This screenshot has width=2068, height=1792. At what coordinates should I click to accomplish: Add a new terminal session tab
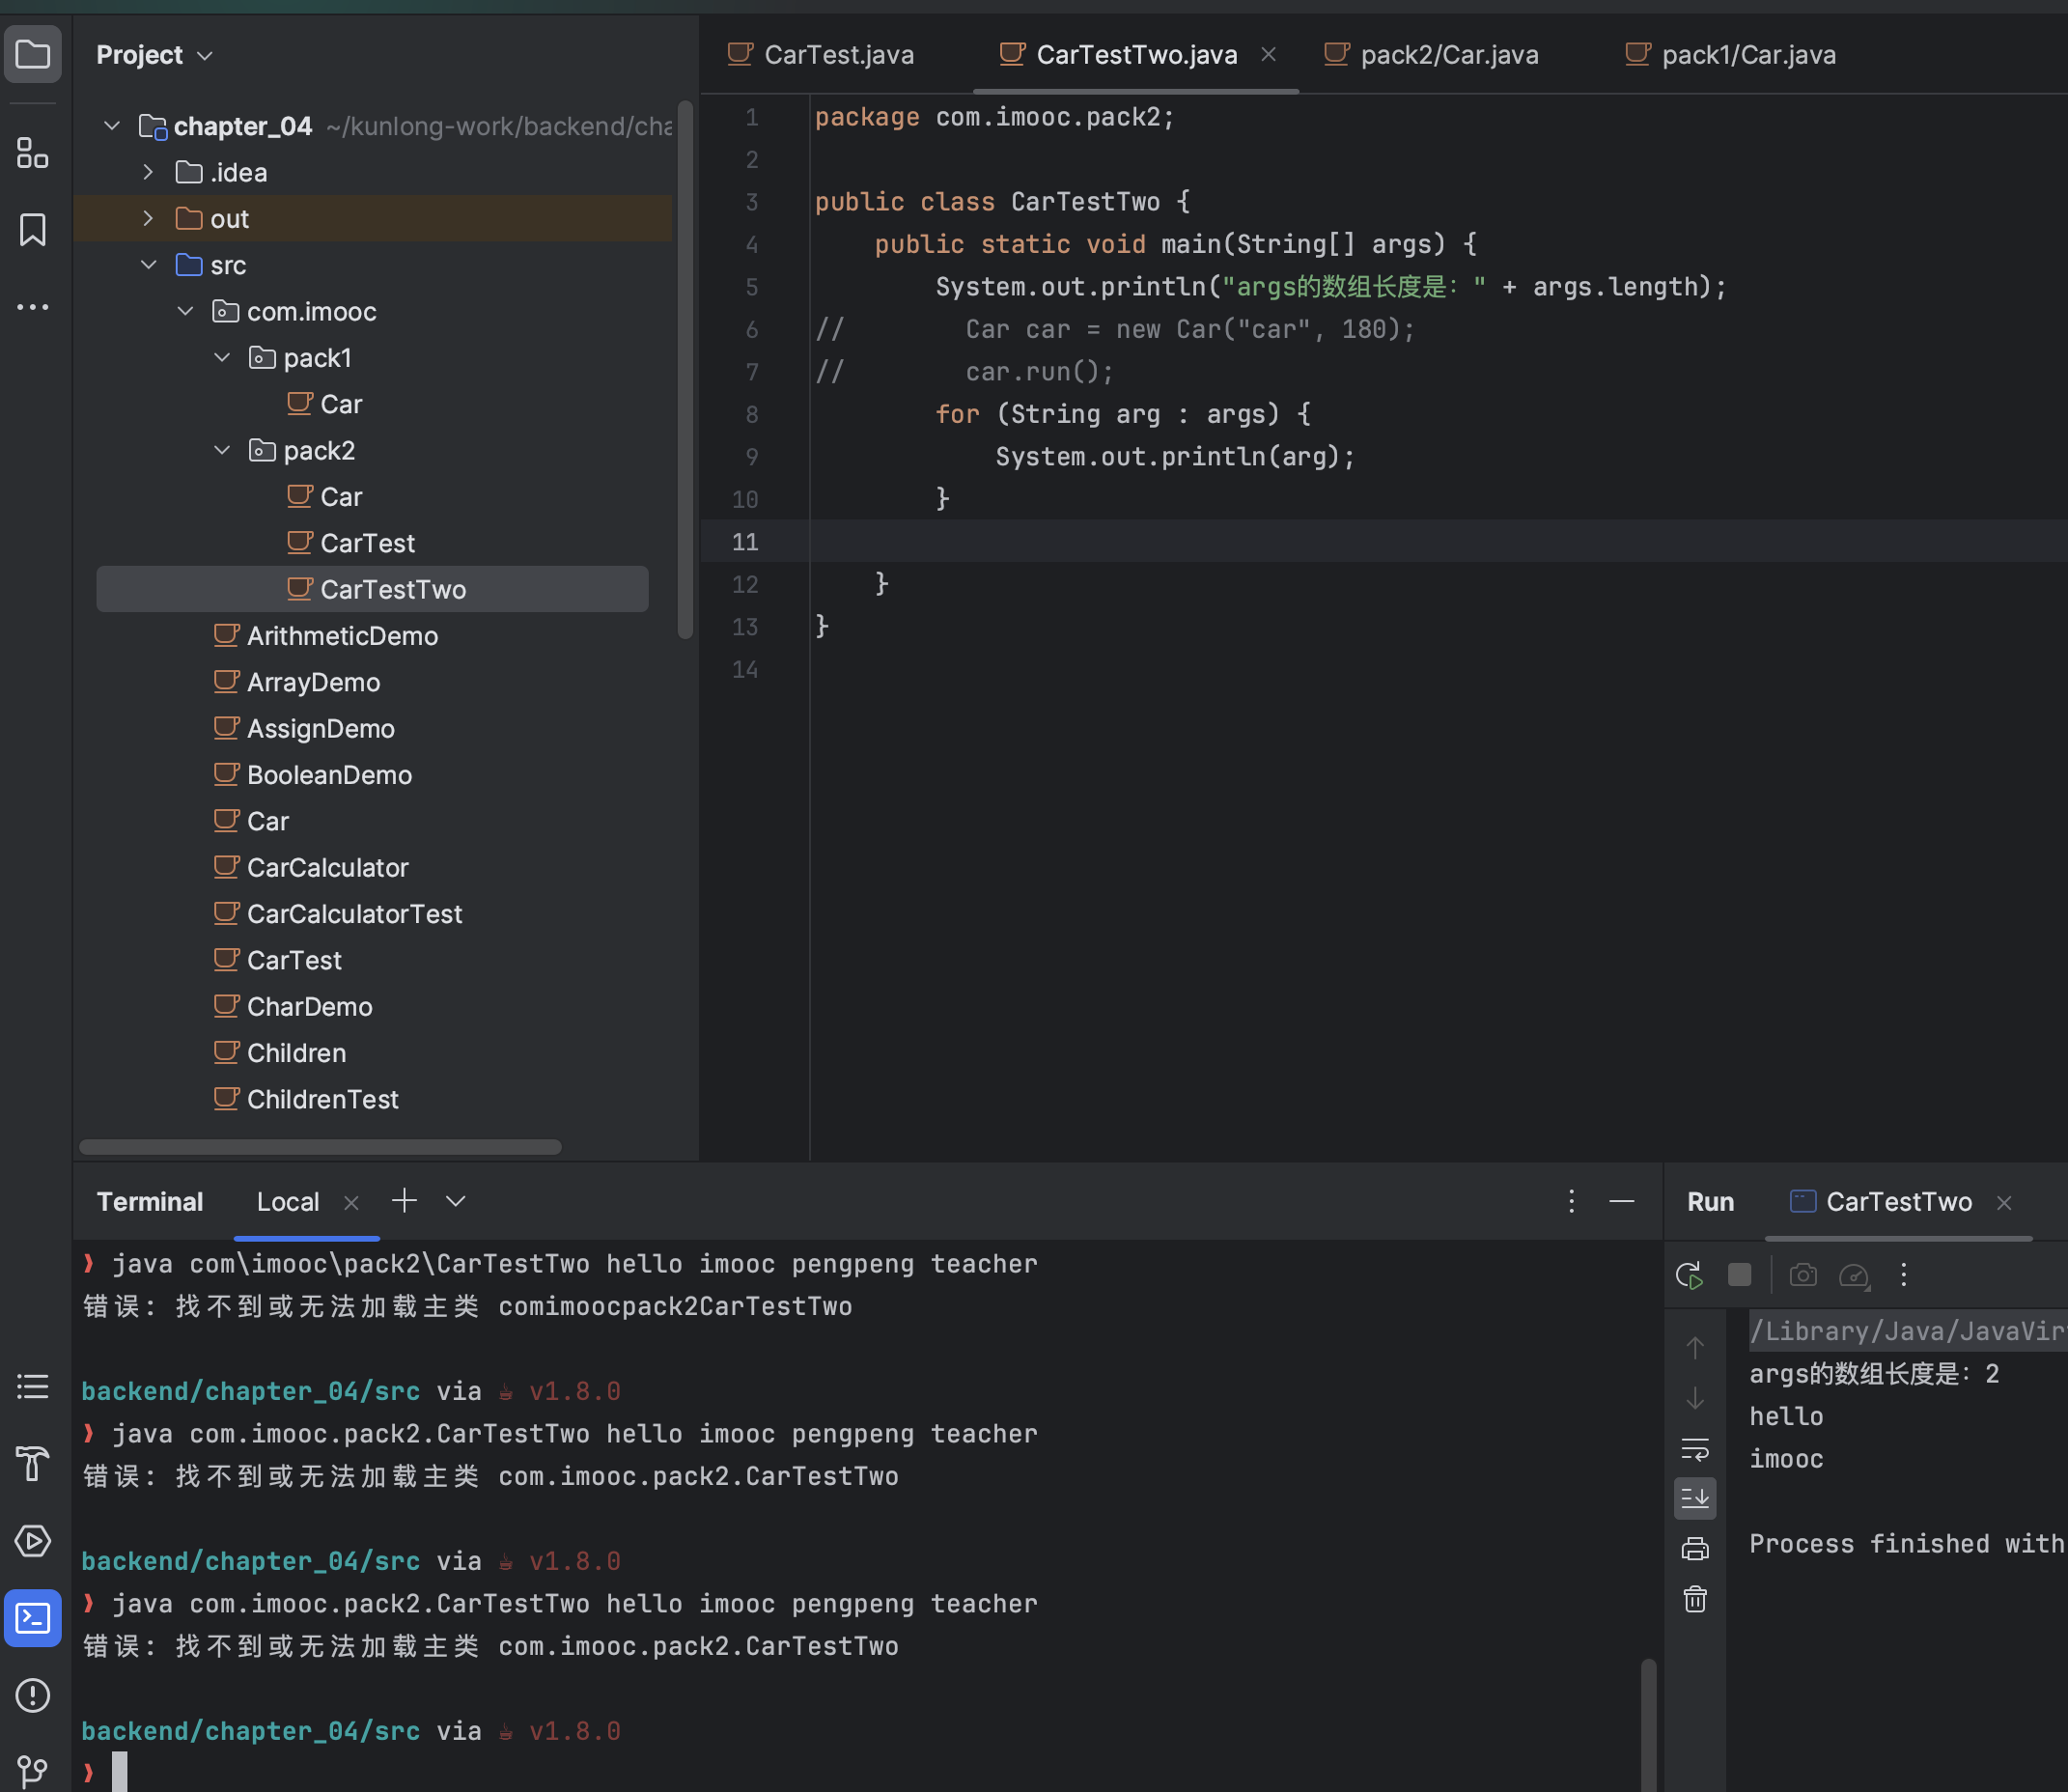[x=404, y=1200]
